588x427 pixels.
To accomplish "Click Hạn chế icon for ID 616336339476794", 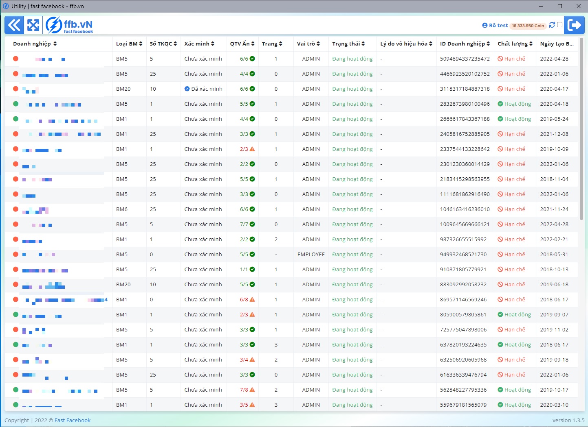I will pos(500,375).
